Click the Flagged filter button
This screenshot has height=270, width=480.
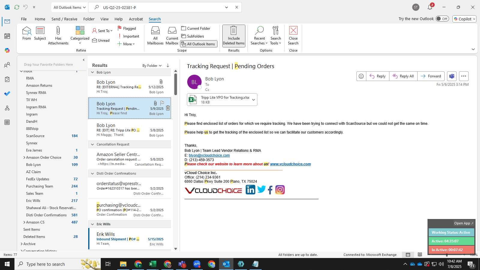pos(127,28)
